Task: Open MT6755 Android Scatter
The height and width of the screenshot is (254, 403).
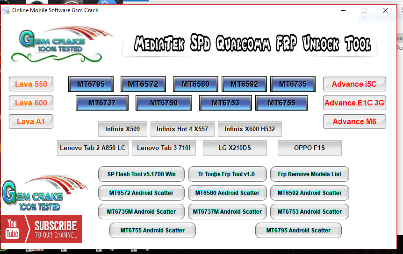Action: pos(153,230)
